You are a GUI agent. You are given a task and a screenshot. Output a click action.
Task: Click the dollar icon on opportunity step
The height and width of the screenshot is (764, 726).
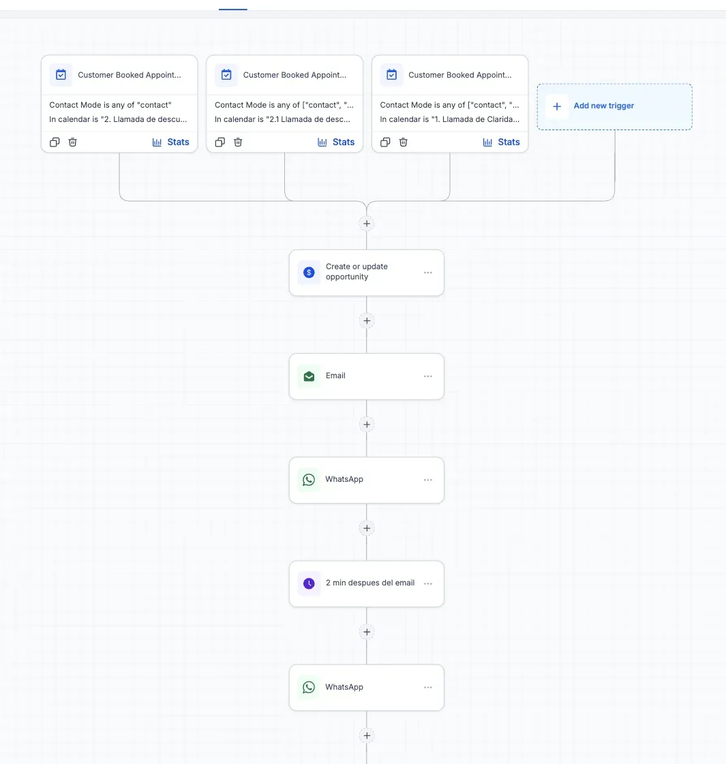[x=309, y=273]
